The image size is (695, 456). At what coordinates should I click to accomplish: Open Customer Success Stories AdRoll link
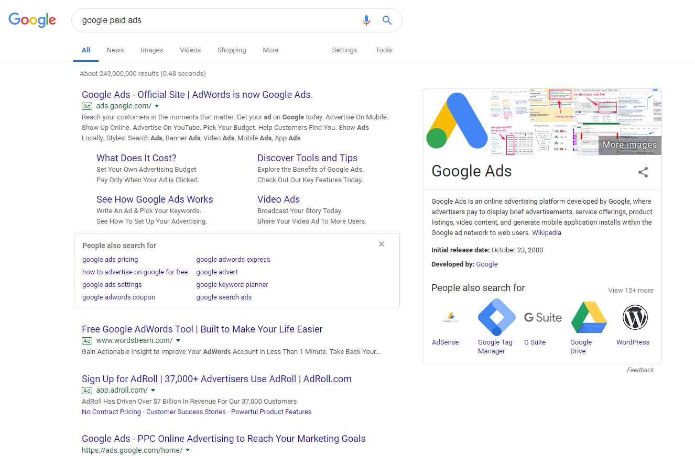[x=186, y=412]
